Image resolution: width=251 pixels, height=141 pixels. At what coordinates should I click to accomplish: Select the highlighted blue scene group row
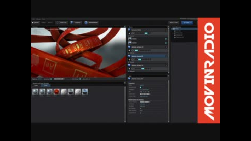tap(147, 56)
